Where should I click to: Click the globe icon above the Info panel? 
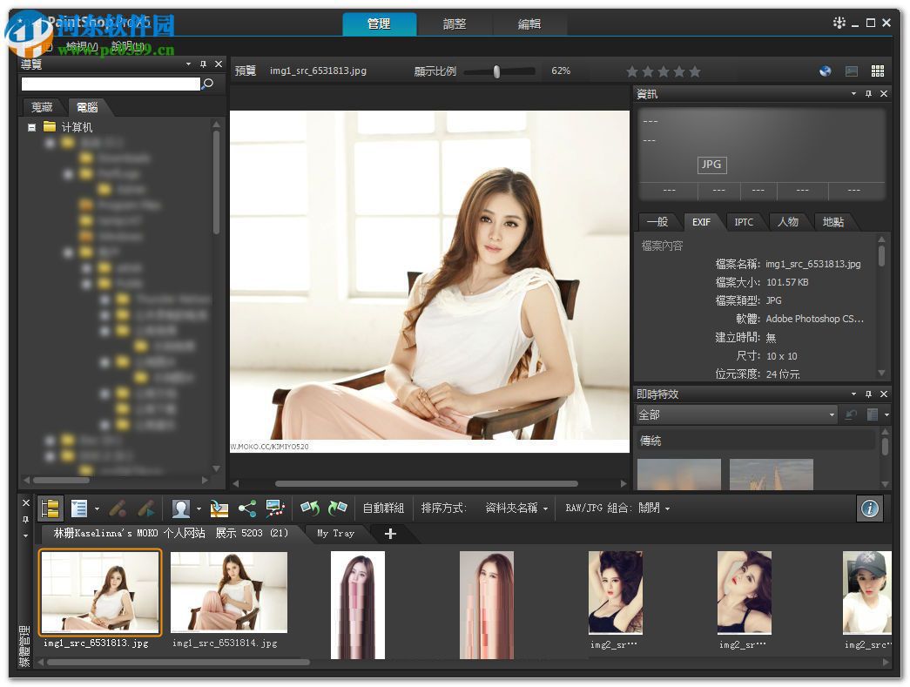pyautogui.click(x=824, y=71)
